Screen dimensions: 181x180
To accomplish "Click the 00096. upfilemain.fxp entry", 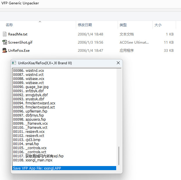I will [x=30, y=111].
